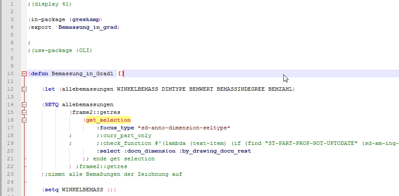399x196 pixels.
Task: Click line number 1 in the margin
Action: (x=12, y=4)
